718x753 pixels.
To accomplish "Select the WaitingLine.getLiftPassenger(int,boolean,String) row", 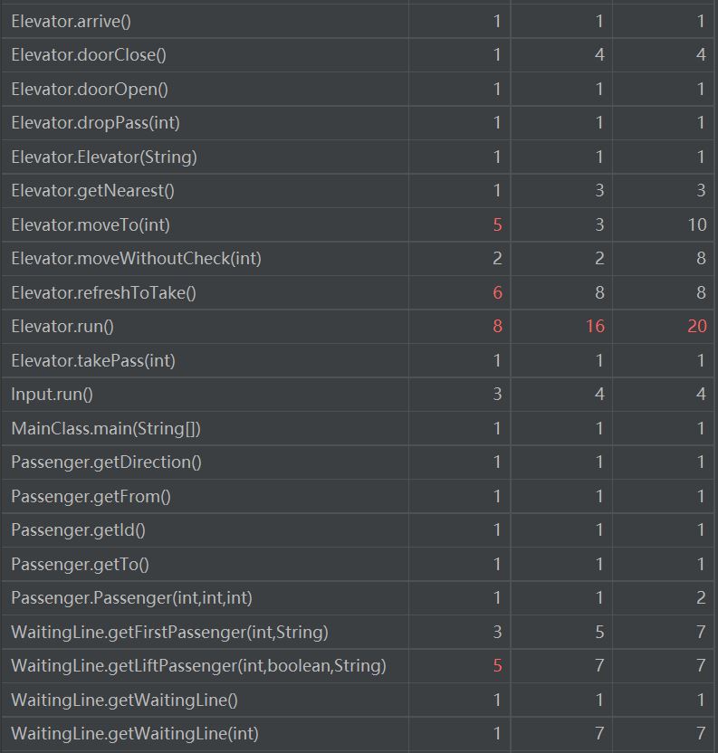I will click(198, 666).
